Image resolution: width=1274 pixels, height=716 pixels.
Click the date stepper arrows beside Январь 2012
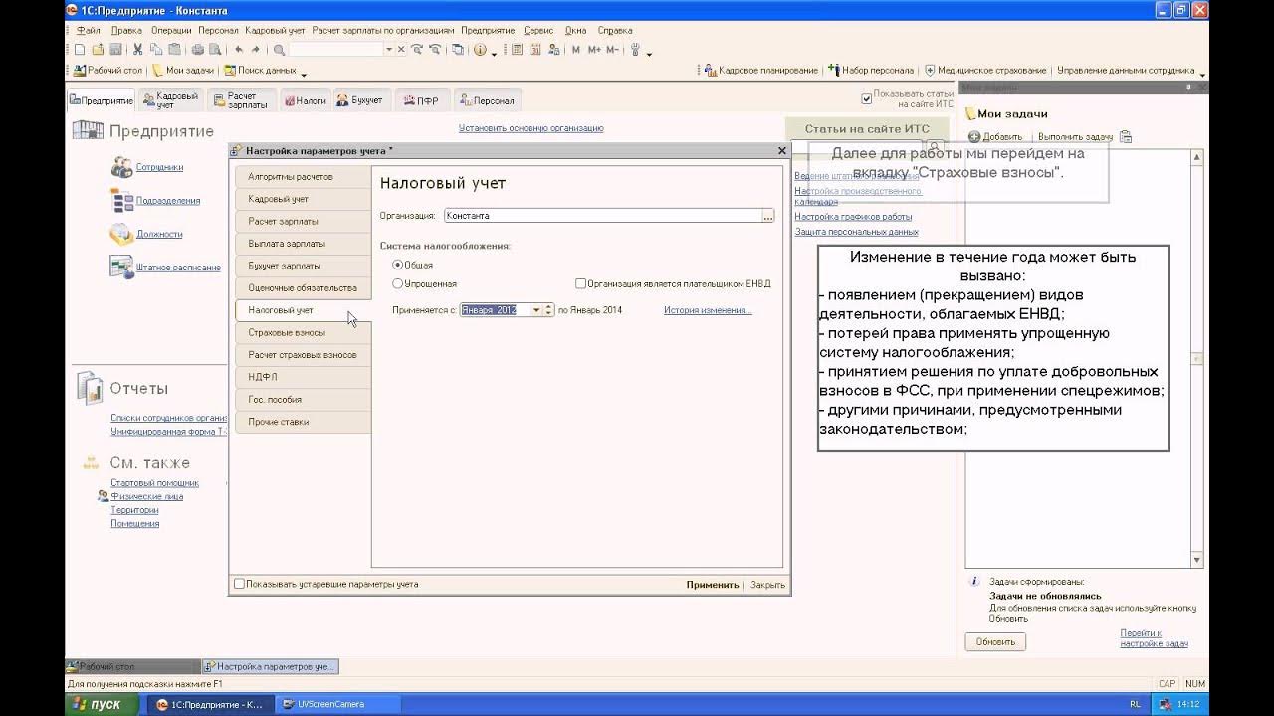549,310
